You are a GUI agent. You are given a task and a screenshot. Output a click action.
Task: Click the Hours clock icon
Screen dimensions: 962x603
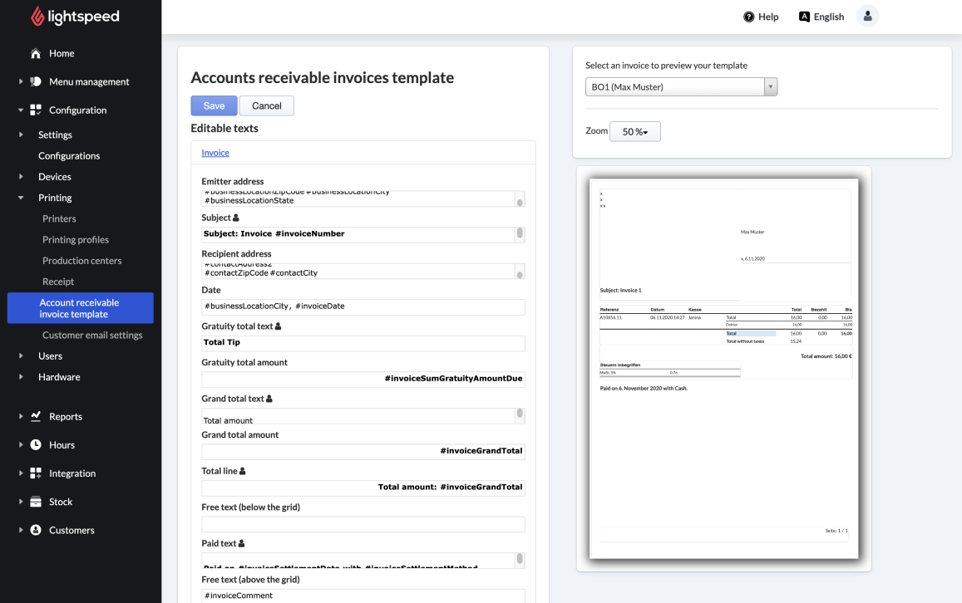(36, 445)
